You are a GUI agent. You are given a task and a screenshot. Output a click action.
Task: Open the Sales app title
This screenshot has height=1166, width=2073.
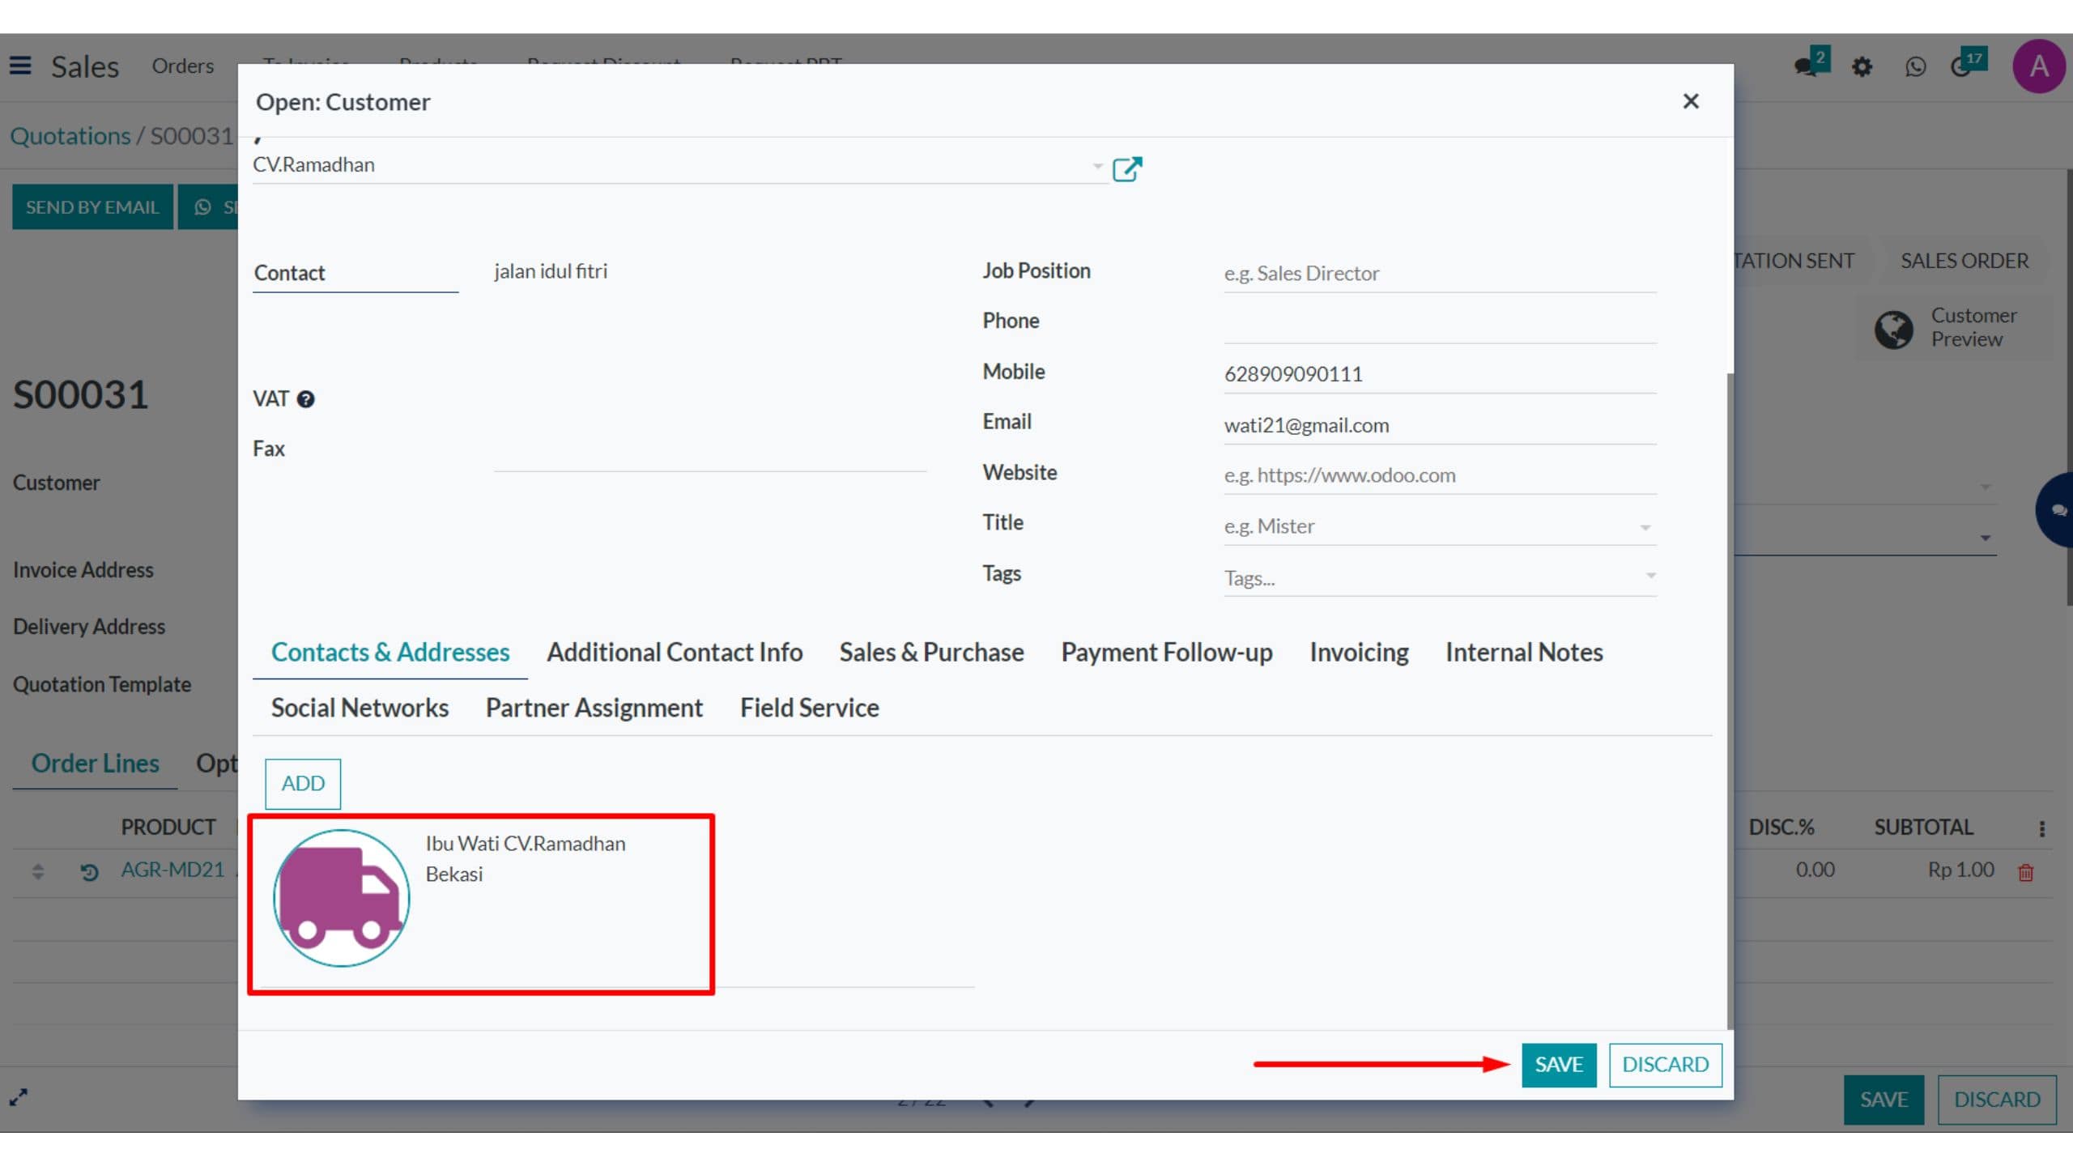tap(85, 66)
